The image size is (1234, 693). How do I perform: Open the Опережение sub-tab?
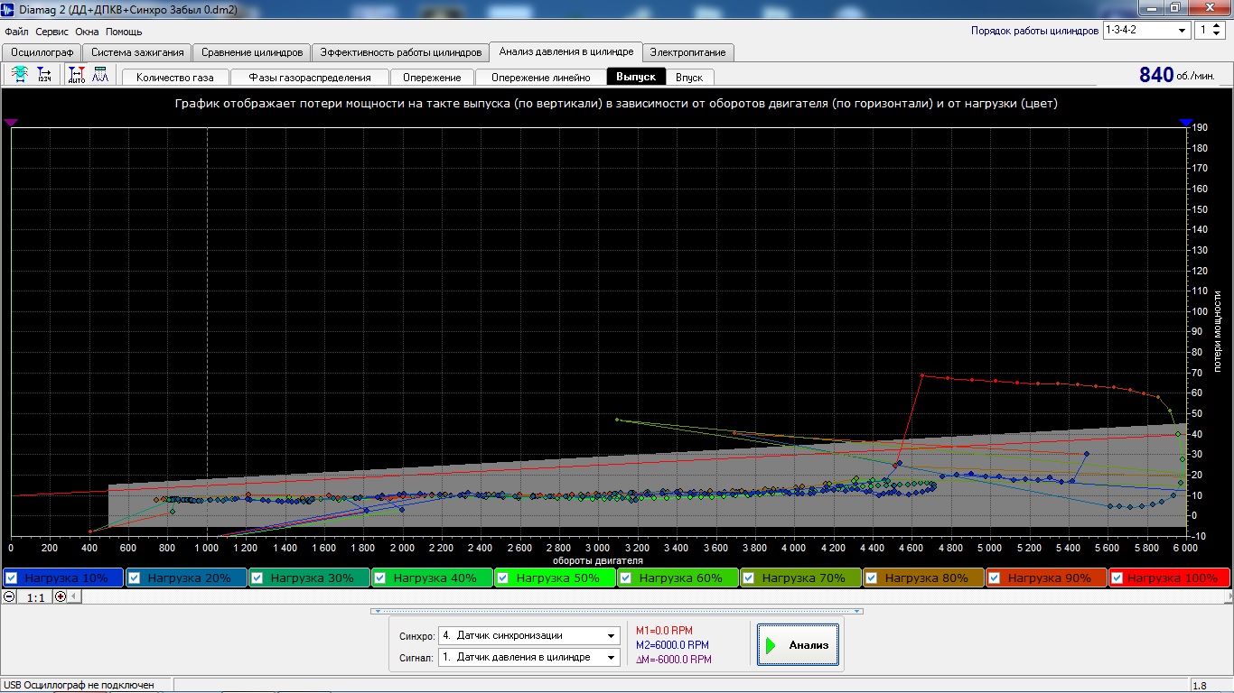(x=432, y=78)
